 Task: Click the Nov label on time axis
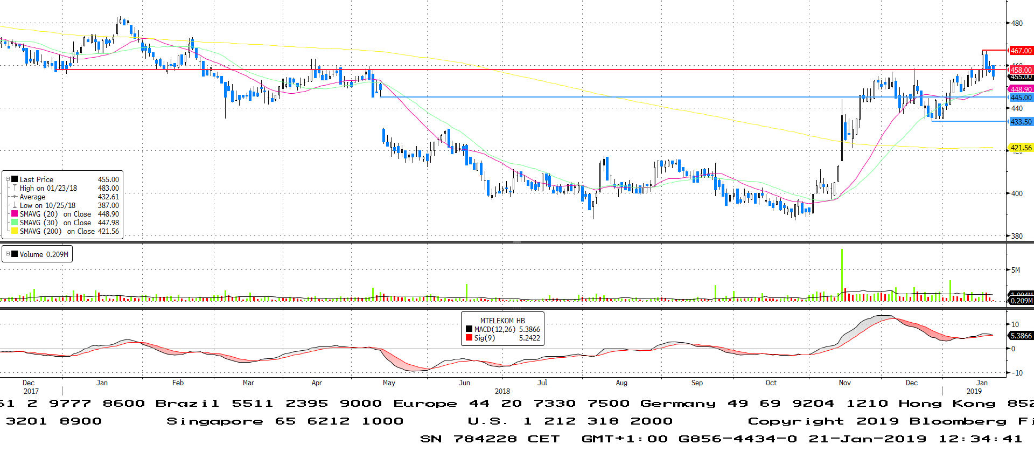(844, 383)
